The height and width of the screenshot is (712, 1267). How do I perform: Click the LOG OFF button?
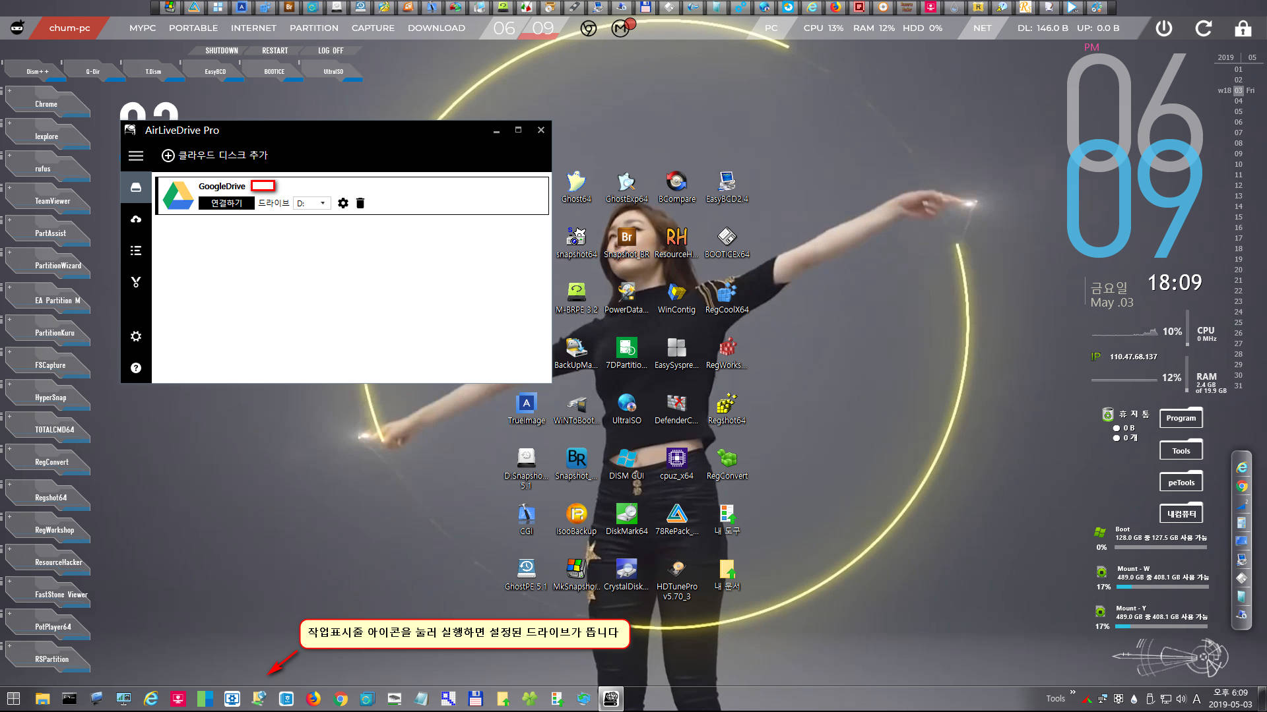pos(331,51)
